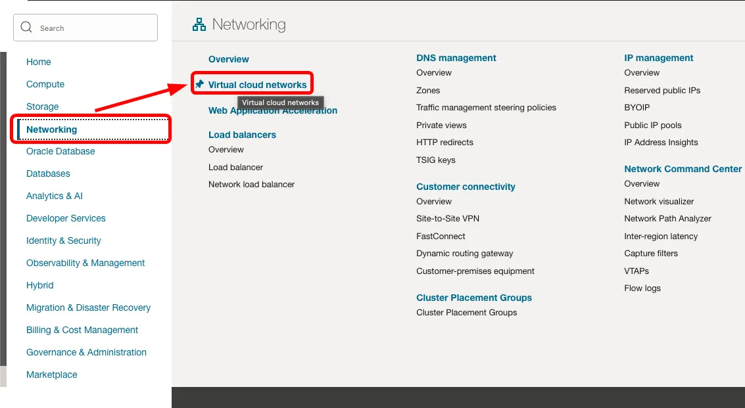Screen dimensions: 745x408
Task: Open Capture filters link
Action: (x=651, y=253)
